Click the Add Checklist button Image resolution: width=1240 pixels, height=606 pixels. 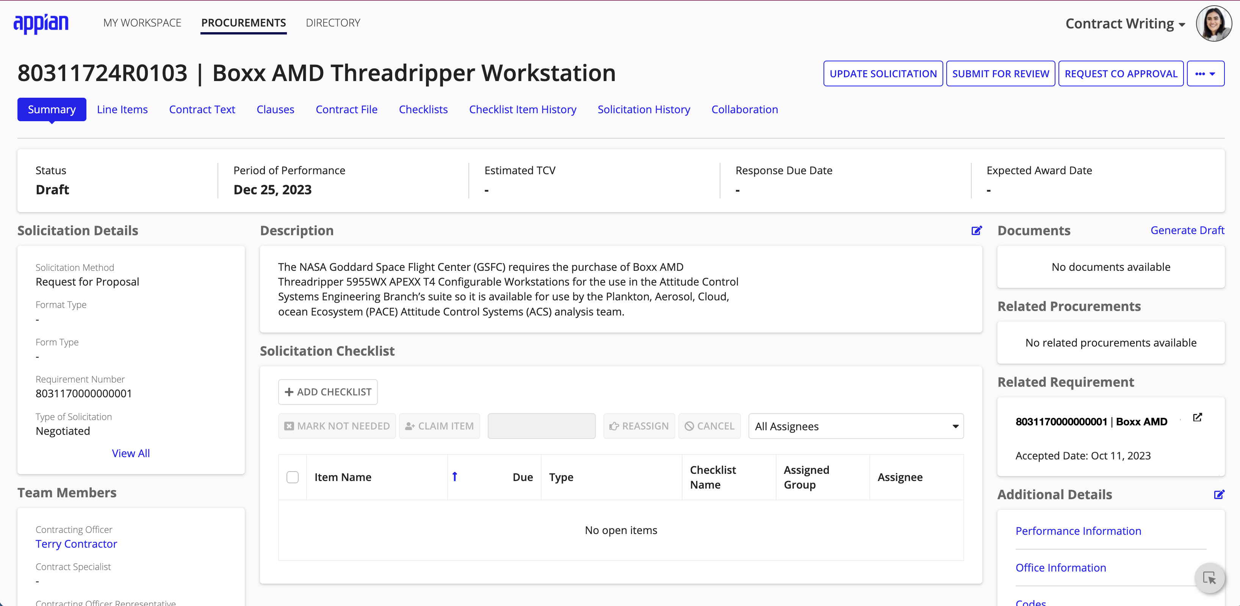328,392
